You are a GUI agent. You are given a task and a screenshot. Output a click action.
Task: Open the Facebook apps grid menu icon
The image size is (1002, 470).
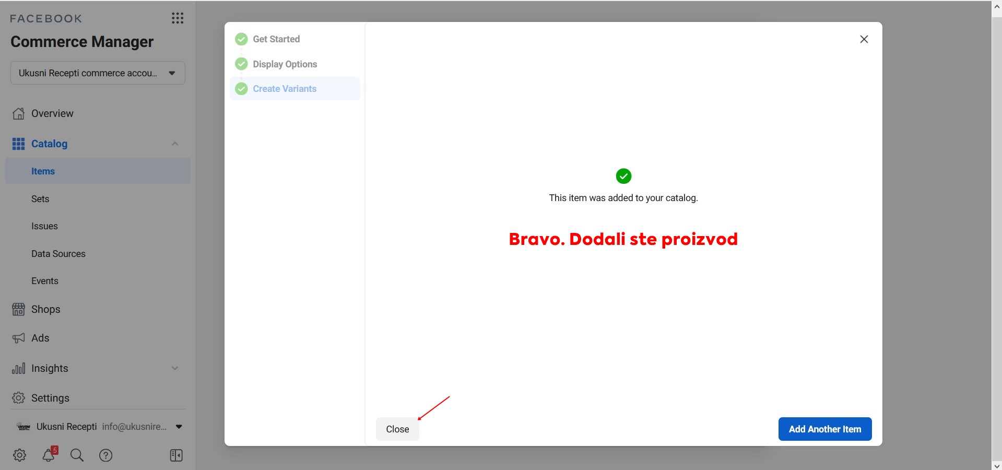pyautogui.click(x=178, y=18)
